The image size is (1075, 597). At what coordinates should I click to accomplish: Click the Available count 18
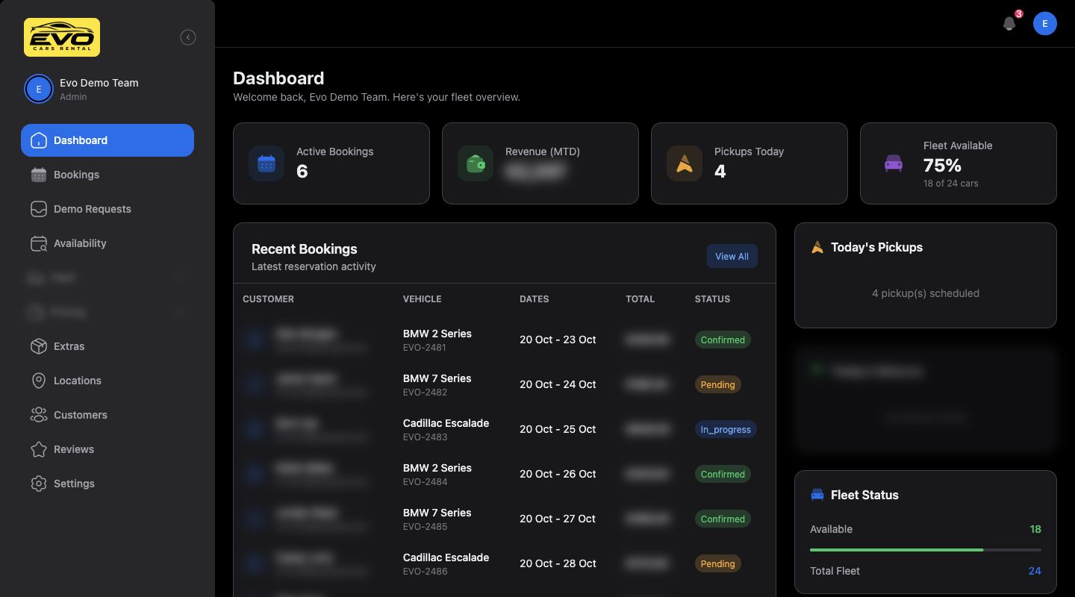point(1035,529)
